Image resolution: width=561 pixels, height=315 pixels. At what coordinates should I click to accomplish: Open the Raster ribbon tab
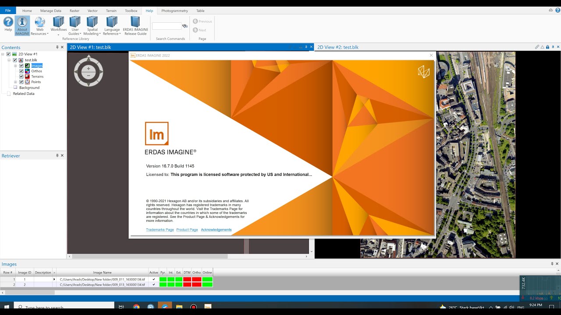click(75, 10)
